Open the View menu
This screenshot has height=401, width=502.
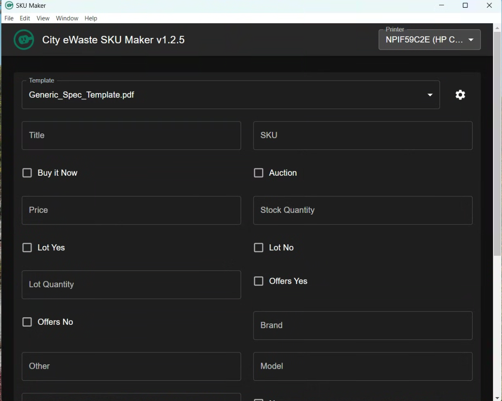point(43,19)
